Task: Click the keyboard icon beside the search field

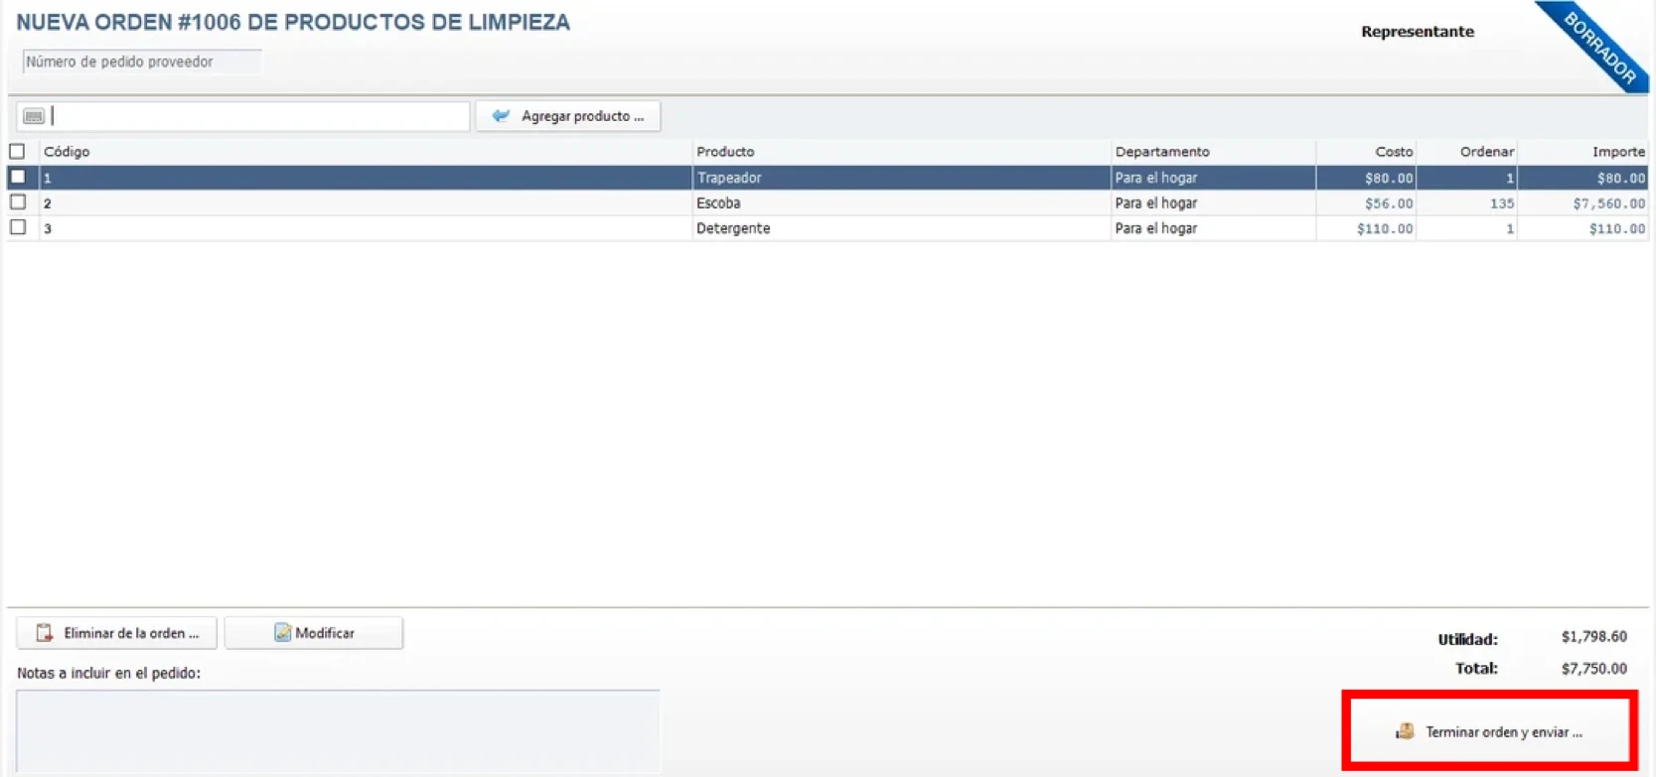Action: coord(34,116)
